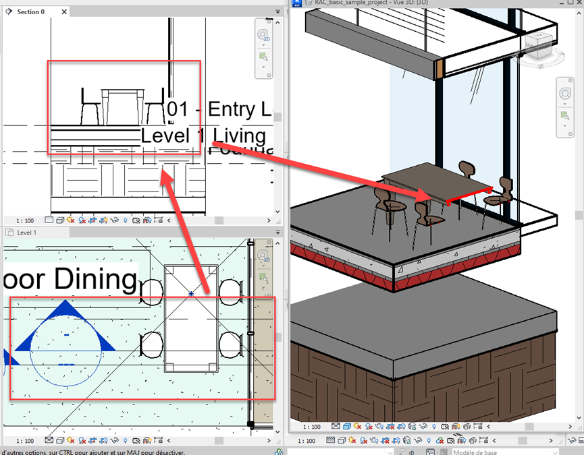Open the 1 : 100 scale dropdown in Section 0

point(26,220)
